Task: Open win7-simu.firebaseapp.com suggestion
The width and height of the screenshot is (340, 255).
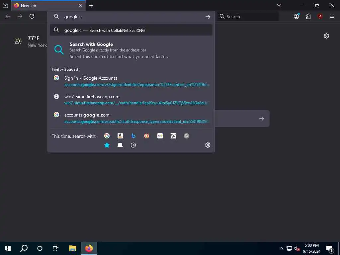Action: coord(131,100)
